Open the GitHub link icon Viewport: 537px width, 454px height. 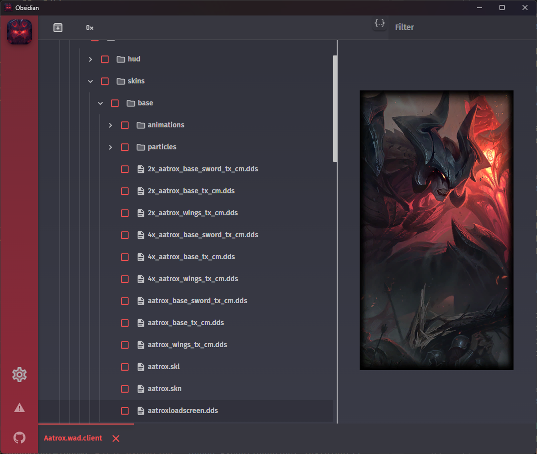[x=19, y=438]
